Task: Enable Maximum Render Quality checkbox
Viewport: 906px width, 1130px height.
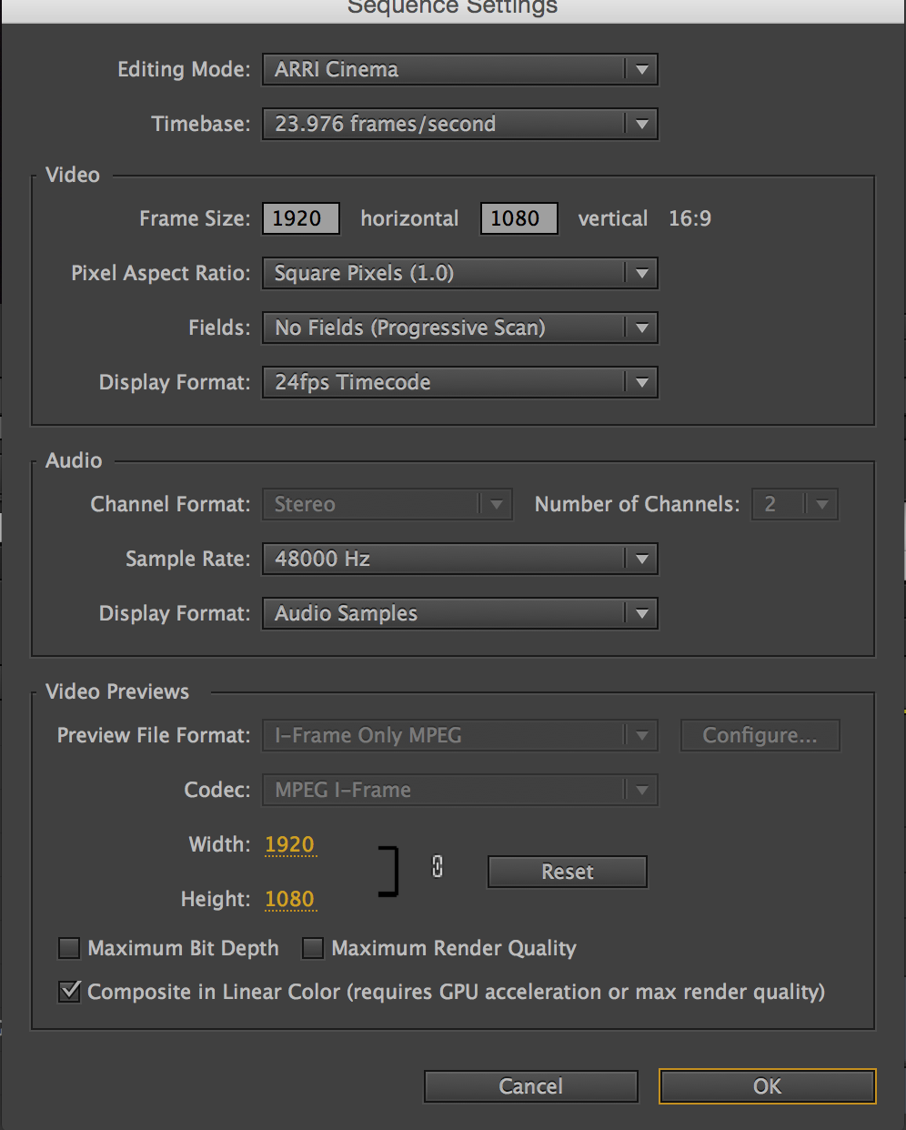Action: (x=313, y=949)
